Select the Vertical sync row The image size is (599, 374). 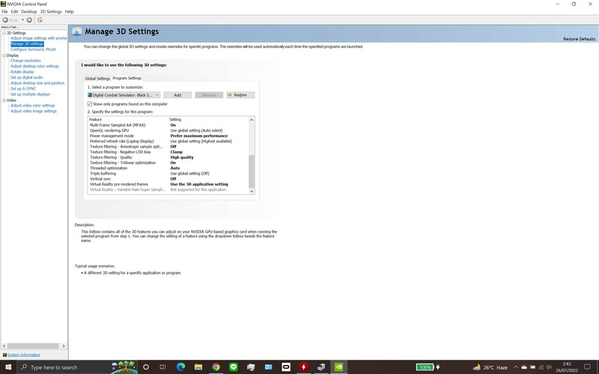168,178
